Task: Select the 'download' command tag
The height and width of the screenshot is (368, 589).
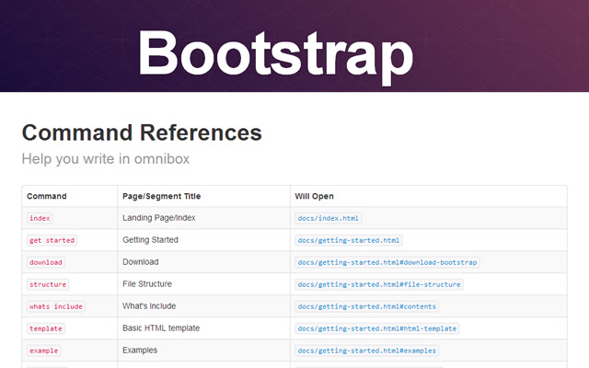Action: [x=46, y=262]
